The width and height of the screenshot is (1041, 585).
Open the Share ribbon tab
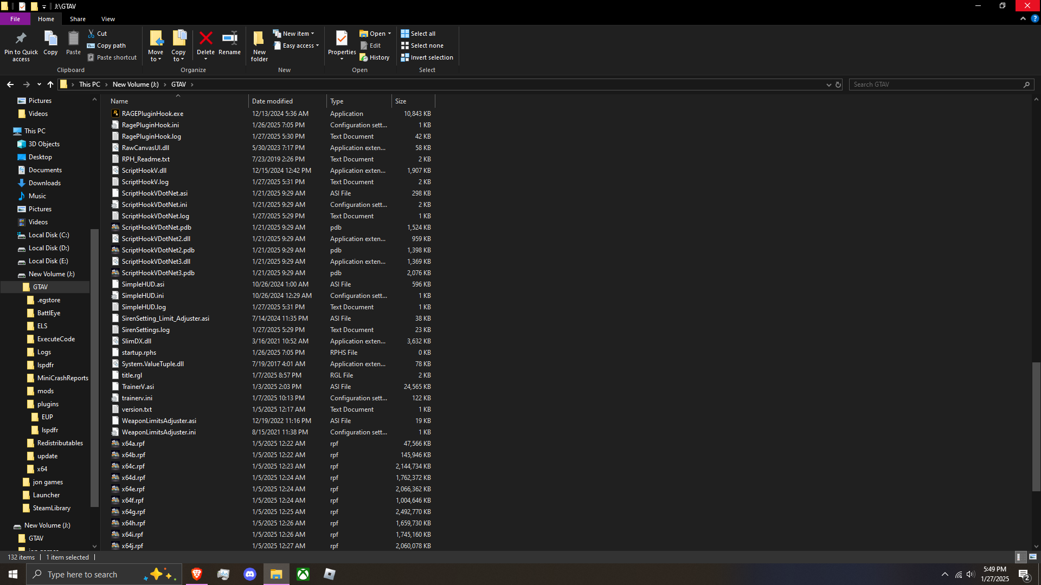click(x=78, y=19)
